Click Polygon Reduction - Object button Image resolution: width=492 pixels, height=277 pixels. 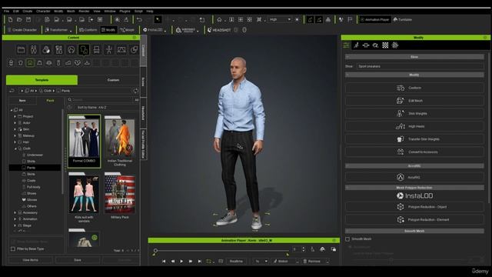click(414, 207)
